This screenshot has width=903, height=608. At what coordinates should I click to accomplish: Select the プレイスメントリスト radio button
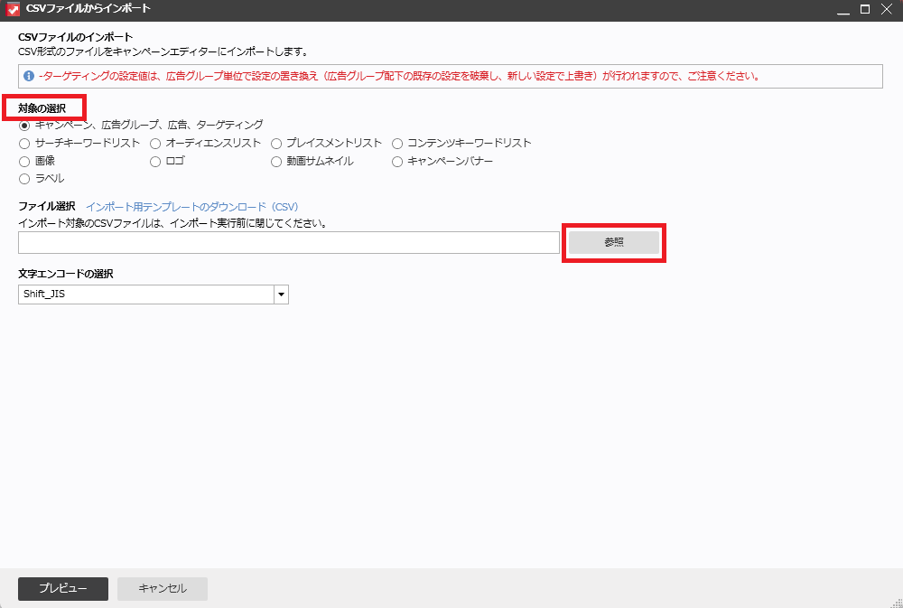pyautogui.click(x=276, y=143)
